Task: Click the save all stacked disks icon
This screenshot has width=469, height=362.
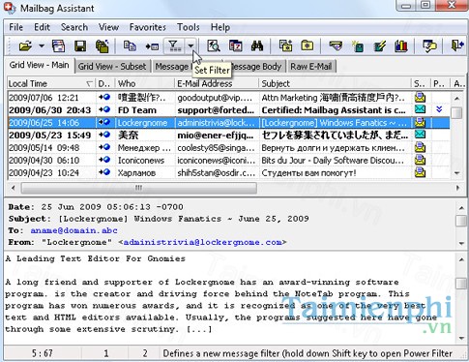Action: click(103, 46)
